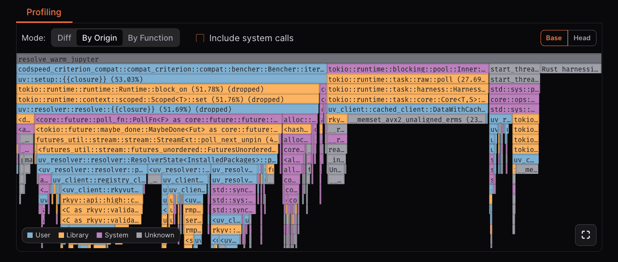Open the Profiling tab
The height and width of the screenshot is (262, 618).
click(43, 12)
